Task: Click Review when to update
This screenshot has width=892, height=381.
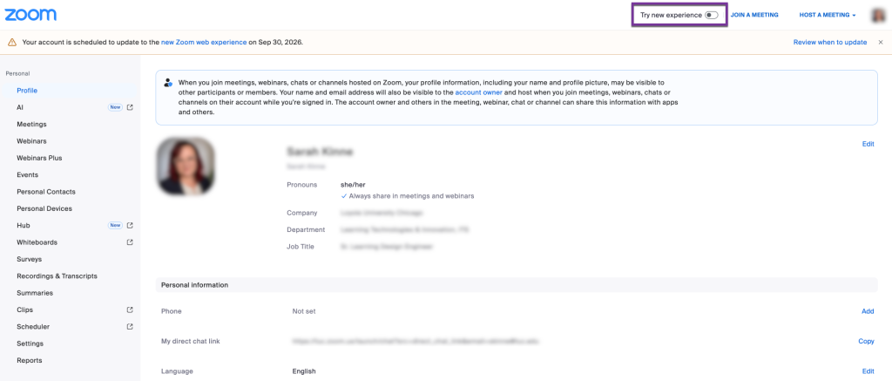Action: (830, 42)
